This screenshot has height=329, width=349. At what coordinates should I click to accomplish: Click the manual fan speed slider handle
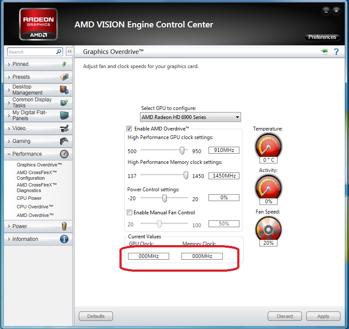[159, 224]
